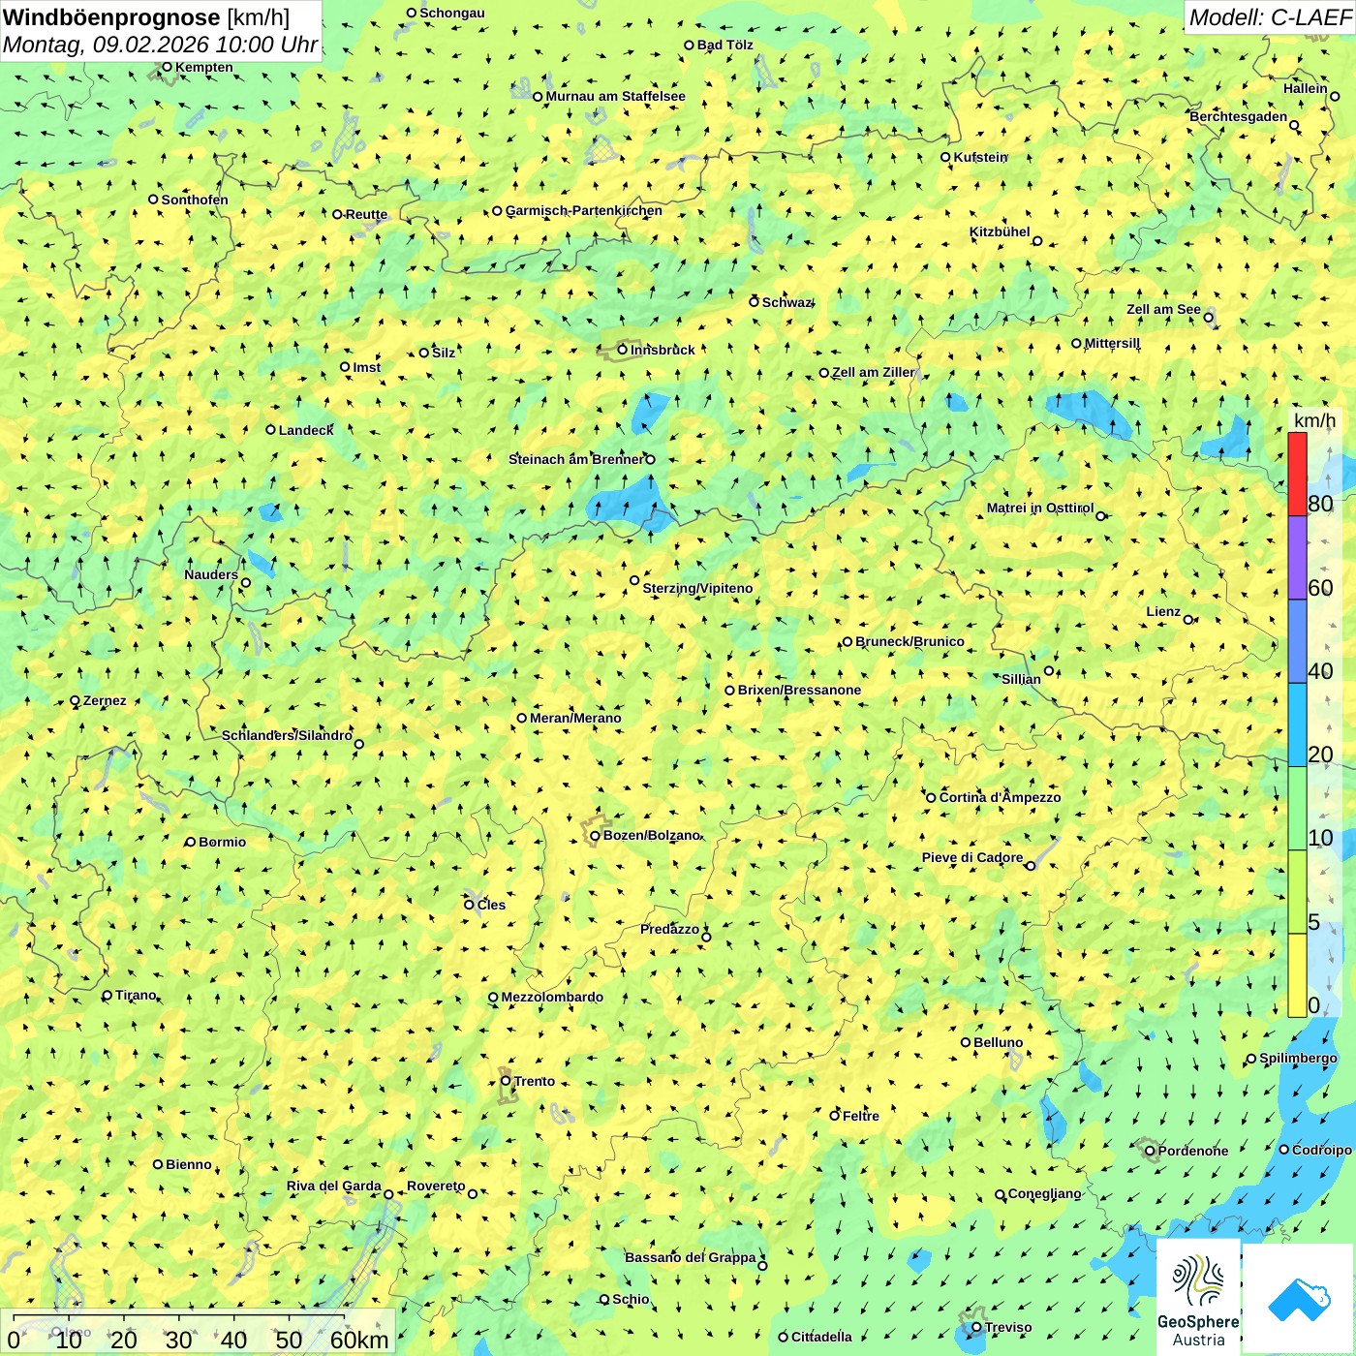1356x1356 pixels.
Task: Click the Belluno label
Action: [x=998, y=1042]
